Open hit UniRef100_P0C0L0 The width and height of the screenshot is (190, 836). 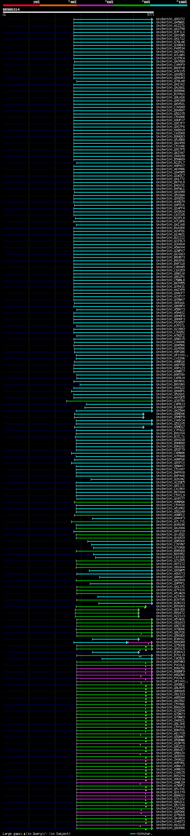click(170, 678)
